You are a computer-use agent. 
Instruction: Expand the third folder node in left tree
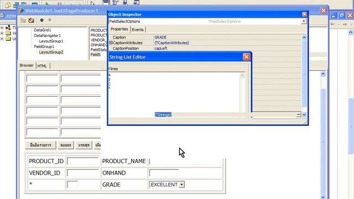[2, 39]
